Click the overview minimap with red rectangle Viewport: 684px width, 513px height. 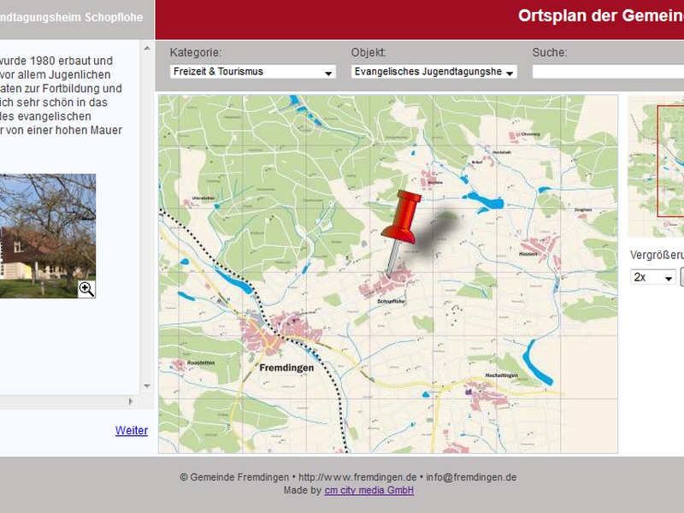pos(657,167)
